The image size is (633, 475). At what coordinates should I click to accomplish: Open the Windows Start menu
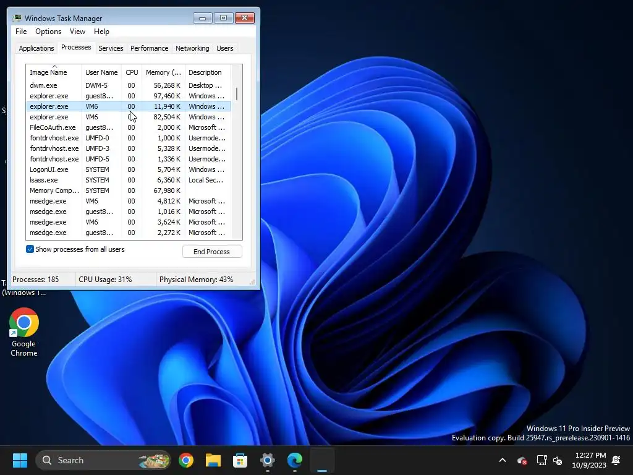20,460
